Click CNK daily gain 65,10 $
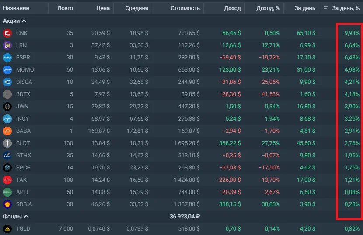 [x=306, y=33]
